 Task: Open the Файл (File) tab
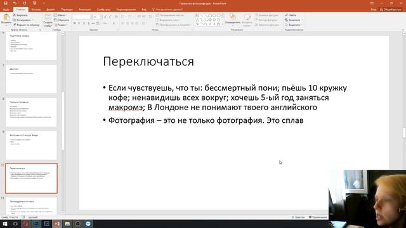(x=6, y=9)
